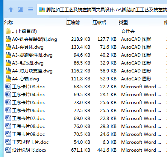The height and width of the screenshot is (157, 167).
Task: Click the Word icon of 工艺过程卡片.doc
Action: pos(8,142)
